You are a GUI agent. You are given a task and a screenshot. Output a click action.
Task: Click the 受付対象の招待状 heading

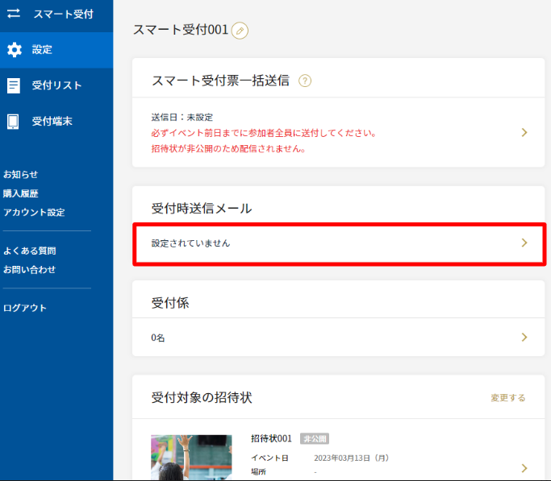point(202,397)
